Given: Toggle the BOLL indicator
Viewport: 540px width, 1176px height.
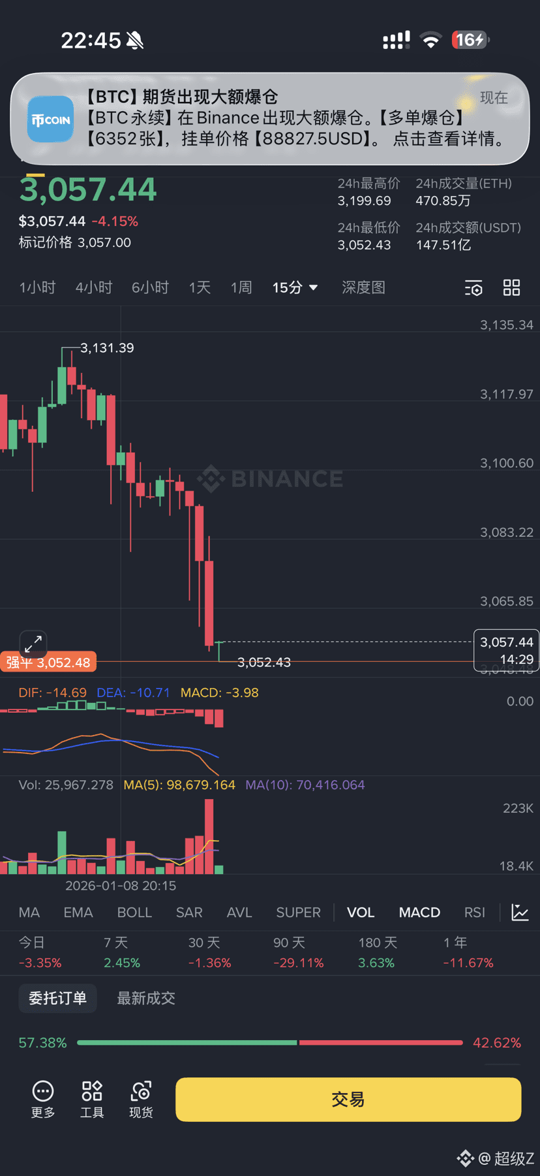Looking at the screenshot, I should point(134,912).
